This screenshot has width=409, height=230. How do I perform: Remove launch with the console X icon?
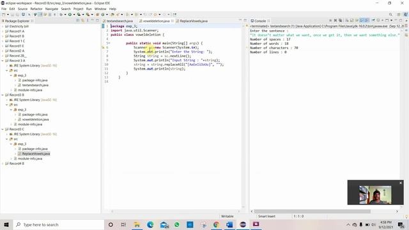pos(335,20)
